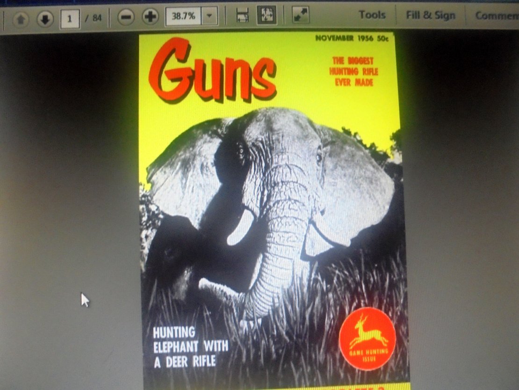Open the zoom level dropdown arrow
Image resolution: width=519 pixels, height=390 pixels.
pos(209,15)
